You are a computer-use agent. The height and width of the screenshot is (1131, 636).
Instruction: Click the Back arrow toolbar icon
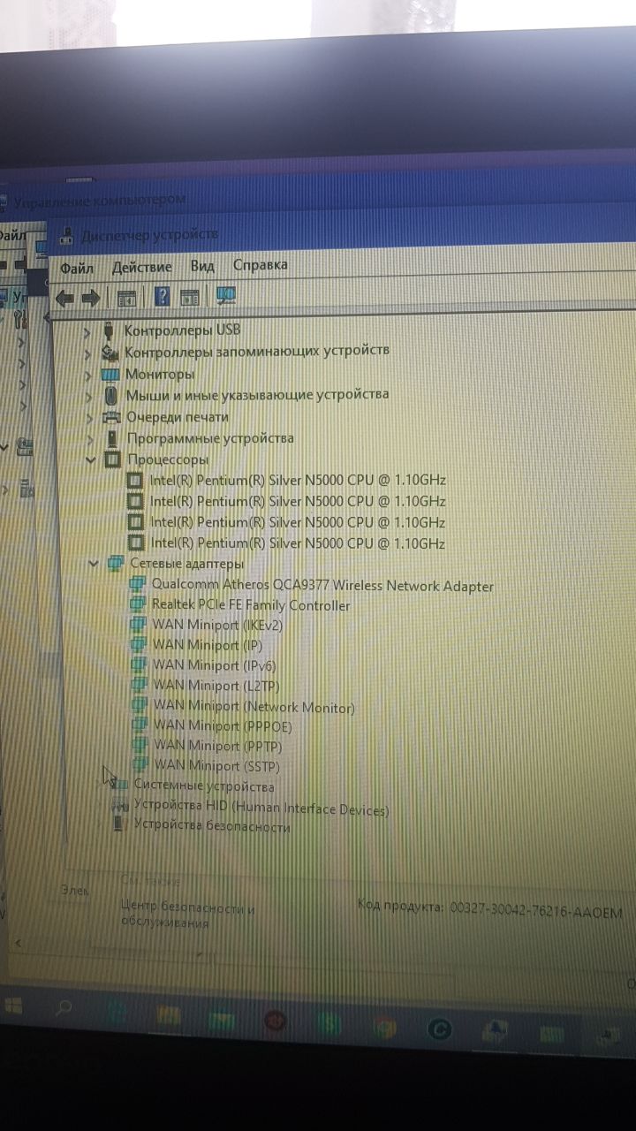[x=64, y=297]
